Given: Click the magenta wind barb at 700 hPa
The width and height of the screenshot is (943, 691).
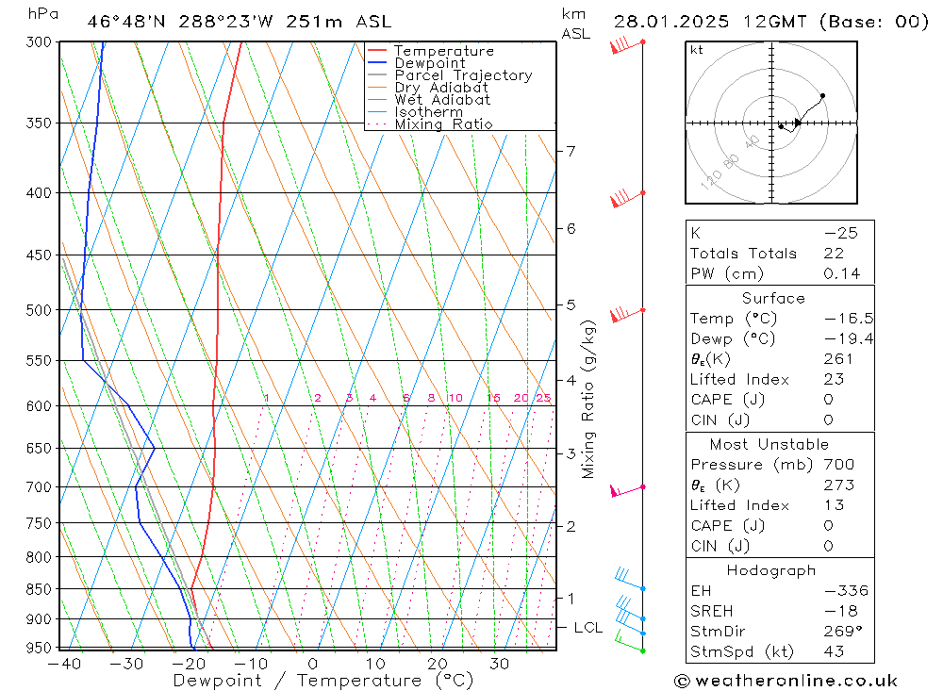Looking at the screenshot, I should (627, 491).
